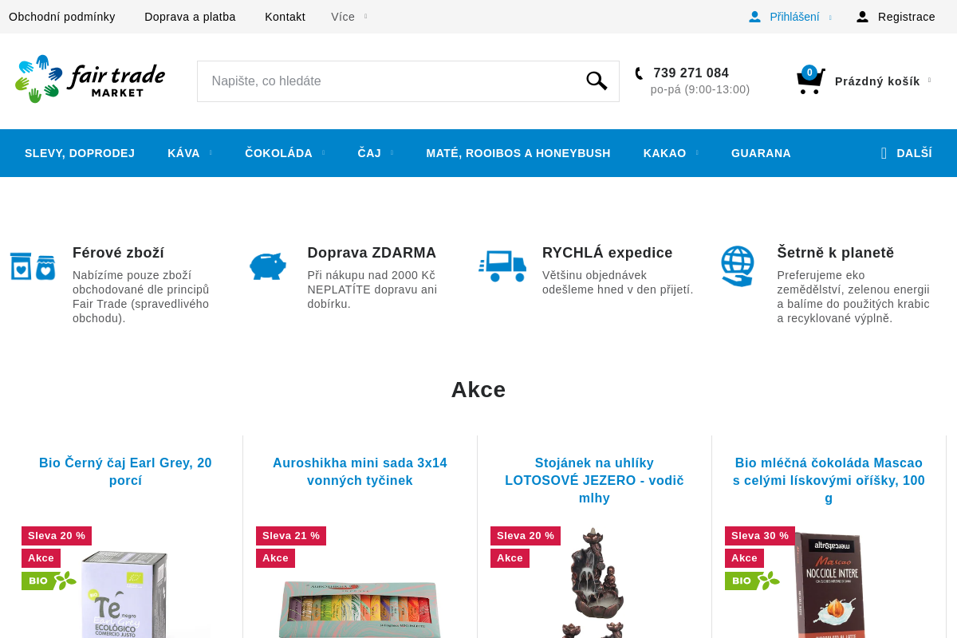Click the Sleva 30 % label on Mascao chocolate

760,536
